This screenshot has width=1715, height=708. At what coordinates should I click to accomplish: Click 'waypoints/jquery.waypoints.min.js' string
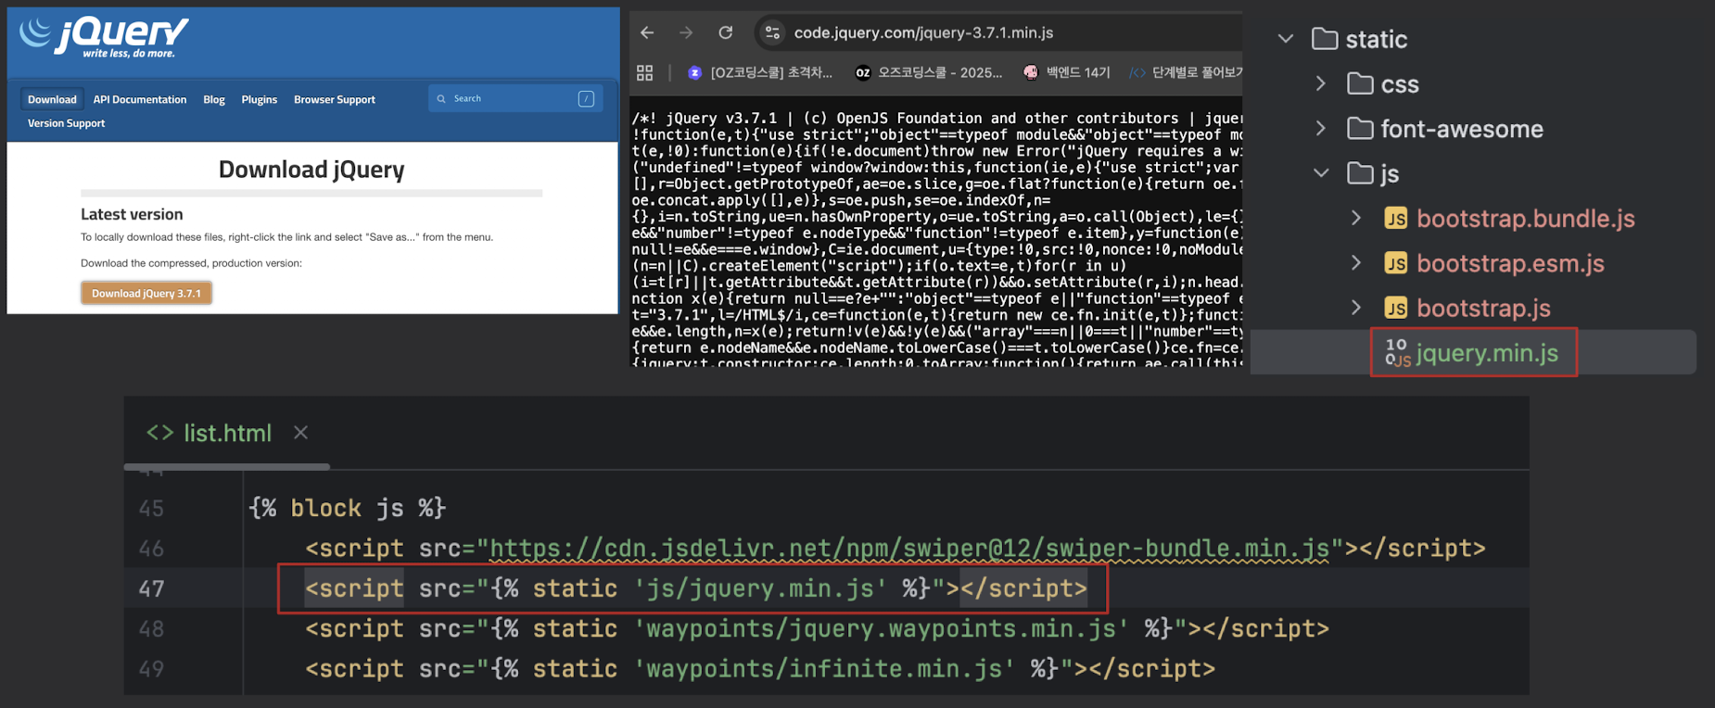882,629
